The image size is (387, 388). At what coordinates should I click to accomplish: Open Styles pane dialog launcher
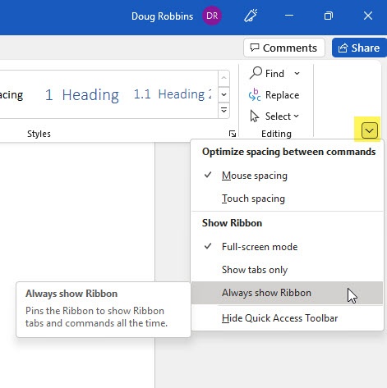pos(233,134)
